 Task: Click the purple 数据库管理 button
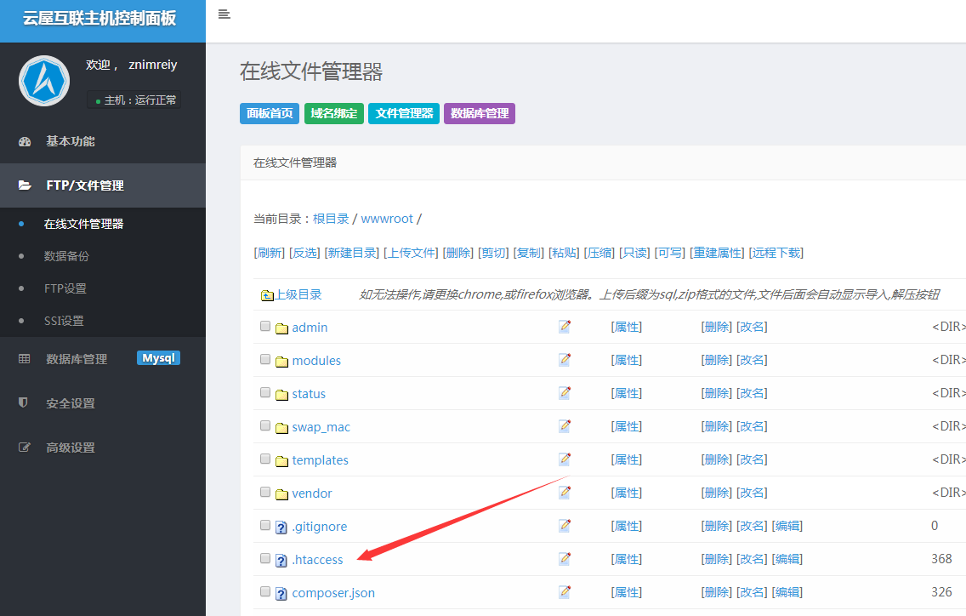[479, 113]
